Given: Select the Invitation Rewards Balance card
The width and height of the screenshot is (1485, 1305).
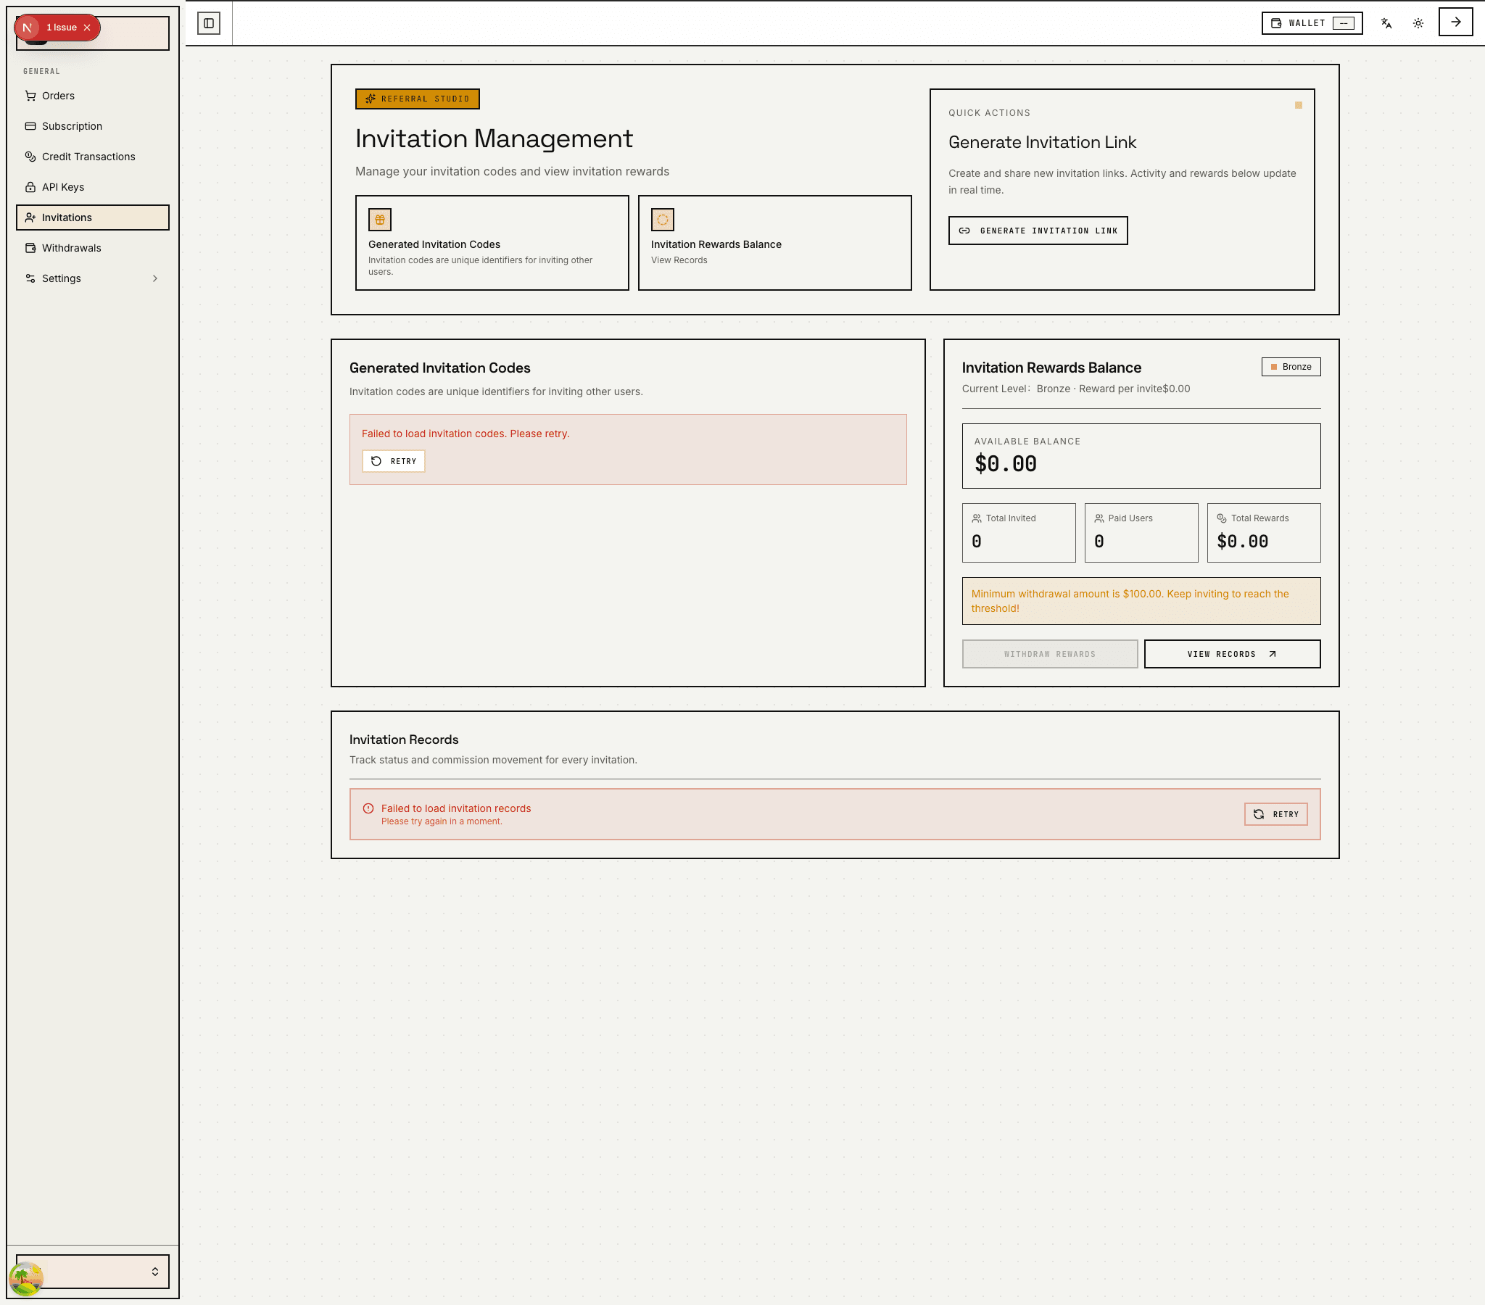Looking at the screenshot, I should 774,243.
